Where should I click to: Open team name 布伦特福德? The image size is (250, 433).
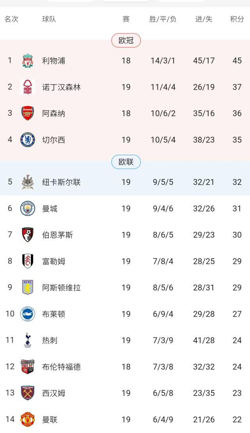pyautogui.click(x=61, y=367)
